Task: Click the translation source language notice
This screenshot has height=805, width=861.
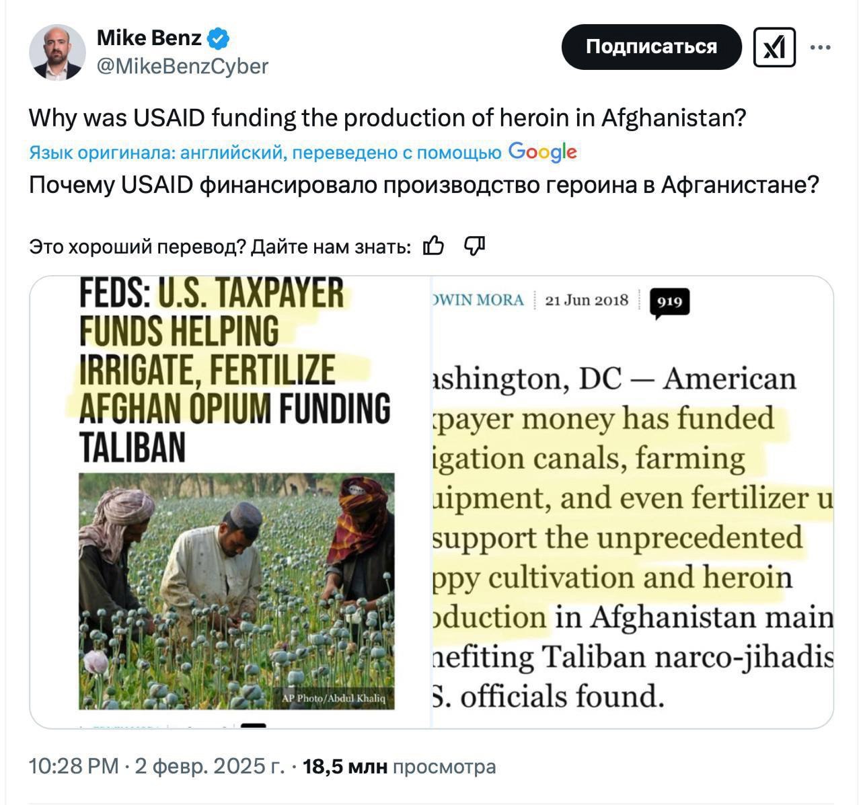Action: click(x=265, y=153)
